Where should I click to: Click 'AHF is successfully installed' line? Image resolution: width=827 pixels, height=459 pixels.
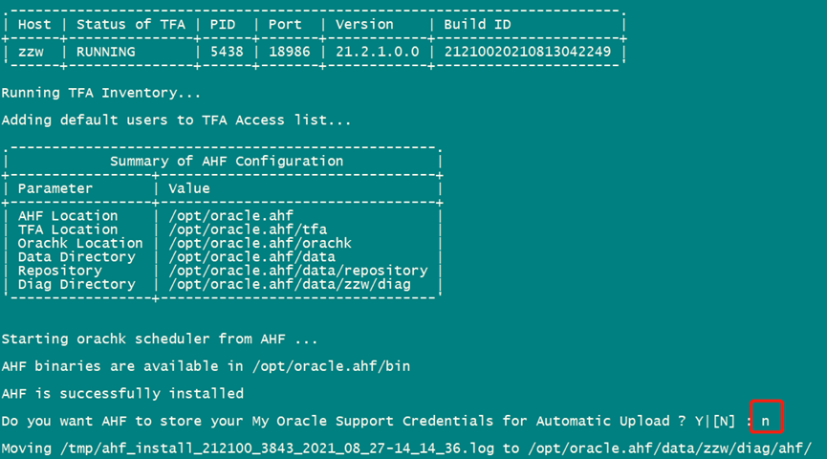click(x=122, y=394)
